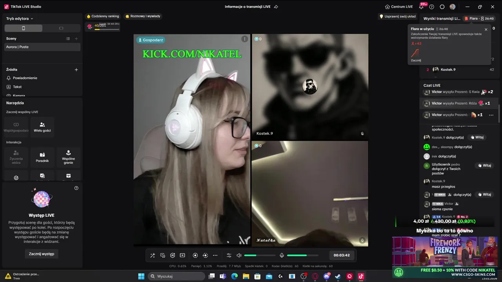
Task: Open the audio mixer settings icon
Action: [x=229, y=255]
